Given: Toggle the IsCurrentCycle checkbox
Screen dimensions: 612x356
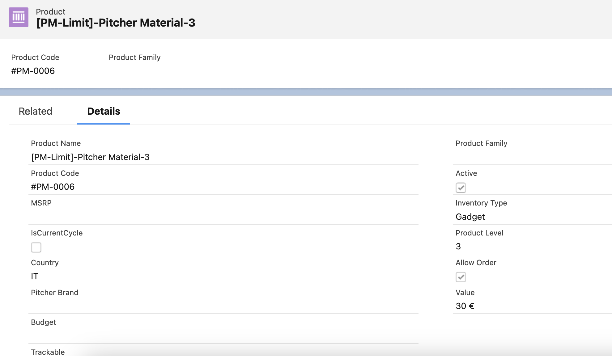Looking at the screenshot, I should point(36,247).
